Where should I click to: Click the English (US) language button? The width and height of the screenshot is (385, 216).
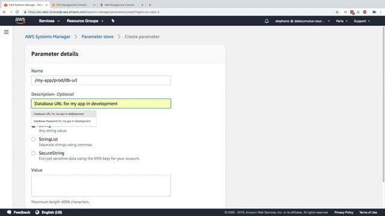tap(52, 212)
